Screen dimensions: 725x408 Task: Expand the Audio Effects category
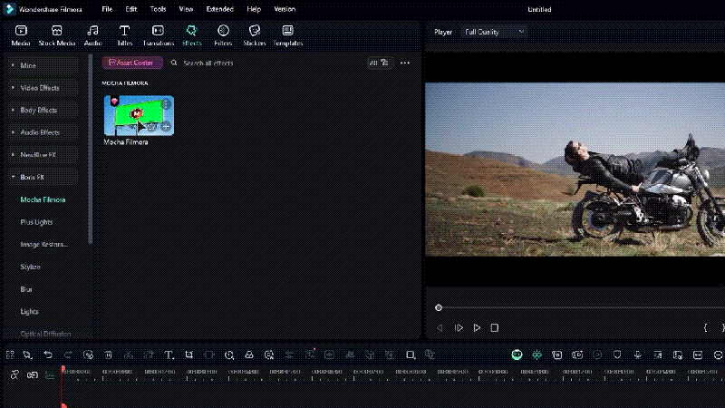[43, 132]
